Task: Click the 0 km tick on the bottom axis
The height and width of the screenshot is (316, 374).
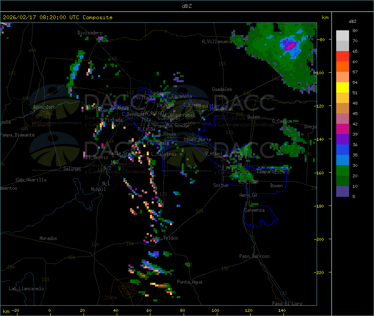Action: coord(49,311)
